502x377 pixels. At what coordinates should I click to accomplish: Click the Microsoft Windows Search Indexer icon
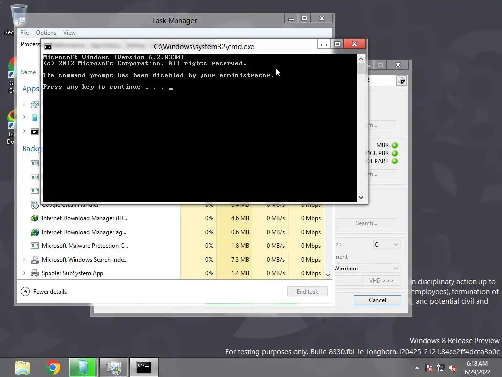click(x=35, y=260)
